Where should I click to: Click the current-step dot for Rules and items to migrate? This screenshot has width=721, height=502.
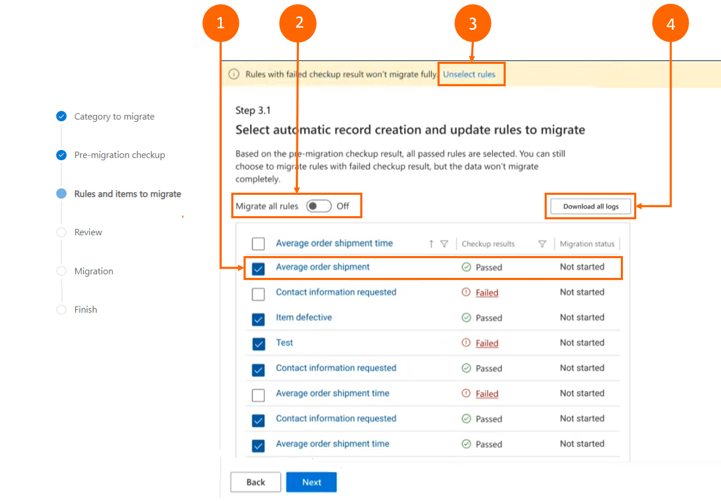[x=61, y=193]
